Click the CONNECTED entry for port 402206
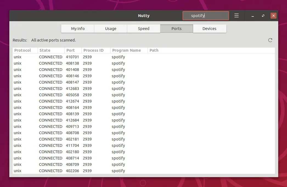This screenshot has width=287, height=187. 82,171
